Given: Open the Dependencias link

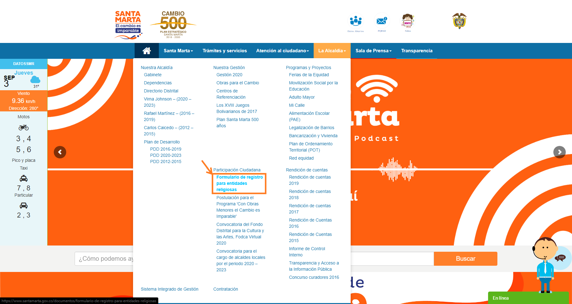Looking at the screenshot, I should tap(158, 83).
